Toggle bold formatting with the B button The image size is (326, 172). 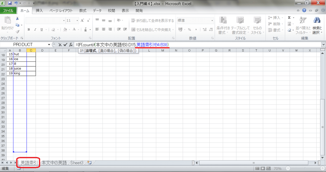click(x=29, y=29)
